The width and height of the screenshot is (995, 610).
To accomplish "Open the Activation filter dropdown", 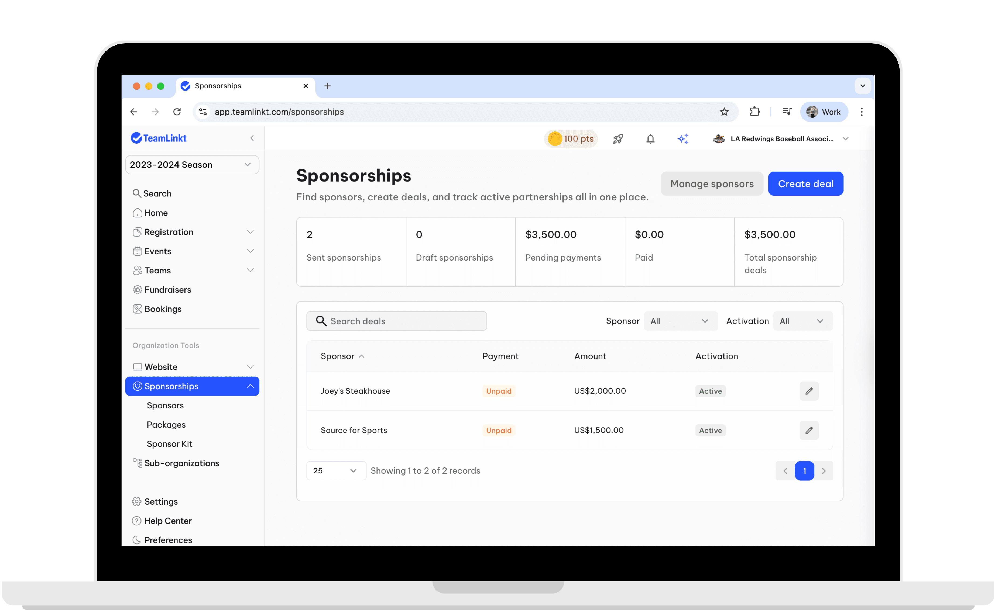I will tap(802, 321).
